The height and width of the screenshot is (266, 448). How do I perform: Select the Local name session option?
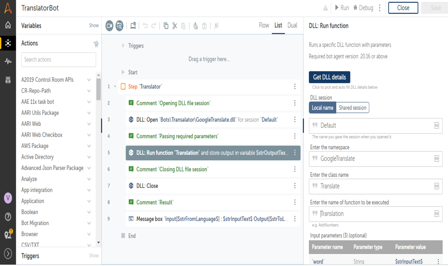coord(322,108)
